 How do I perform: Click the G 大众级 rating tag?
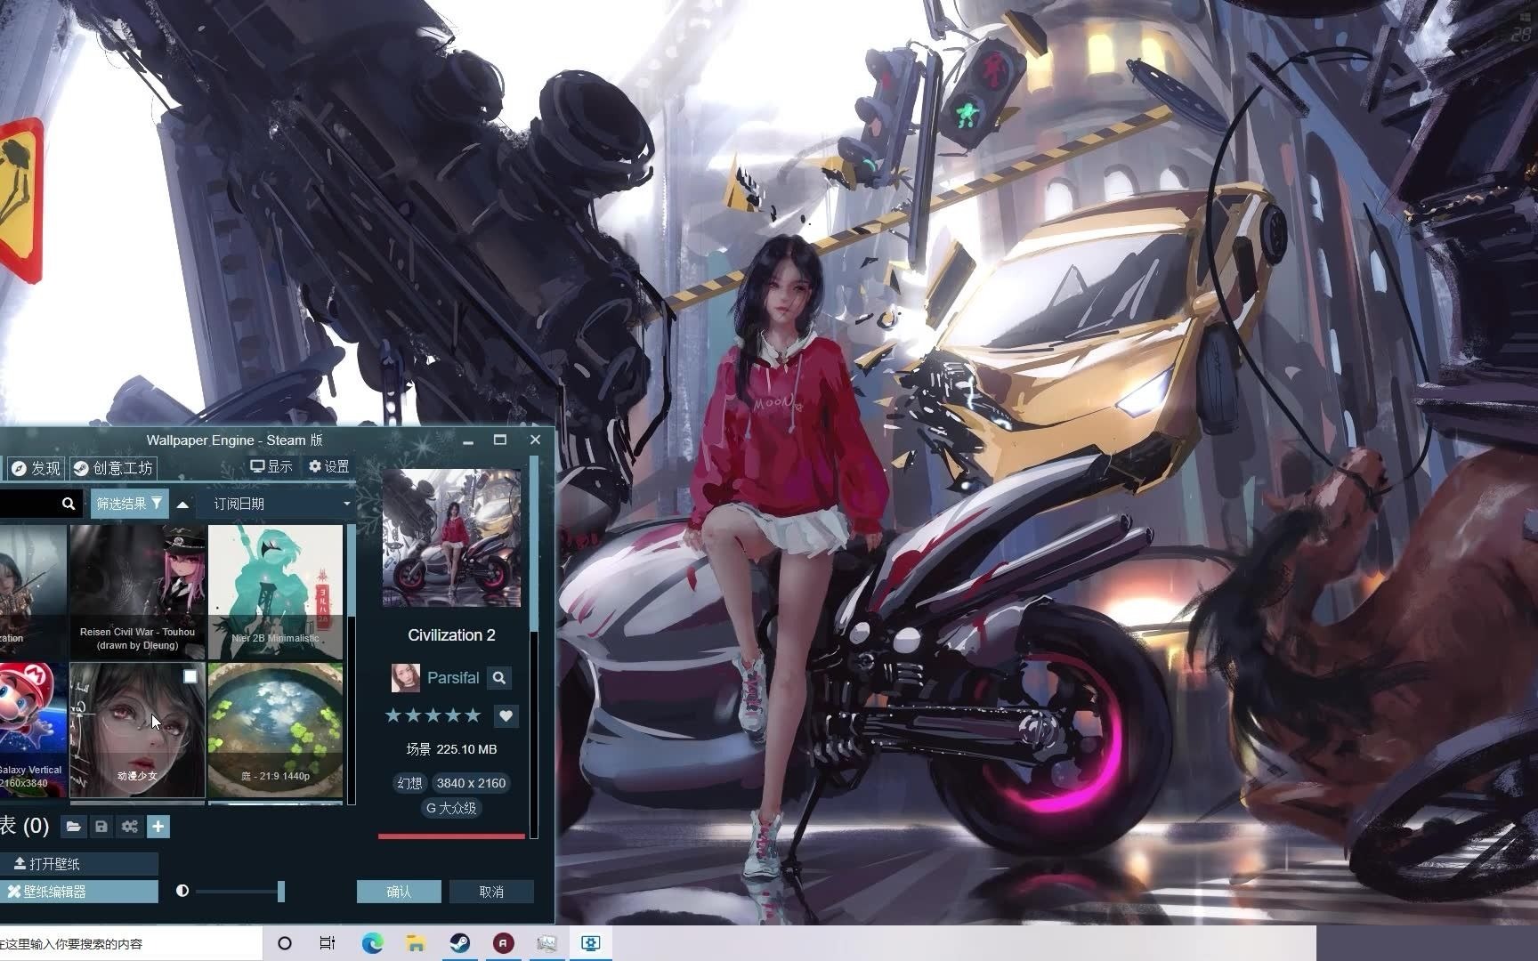coord(451,808)
